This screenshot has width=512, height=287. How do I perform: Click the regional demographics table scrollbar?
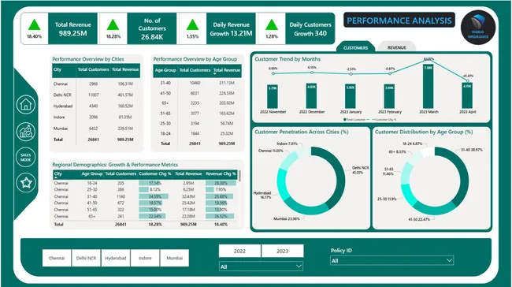[239, 176]
